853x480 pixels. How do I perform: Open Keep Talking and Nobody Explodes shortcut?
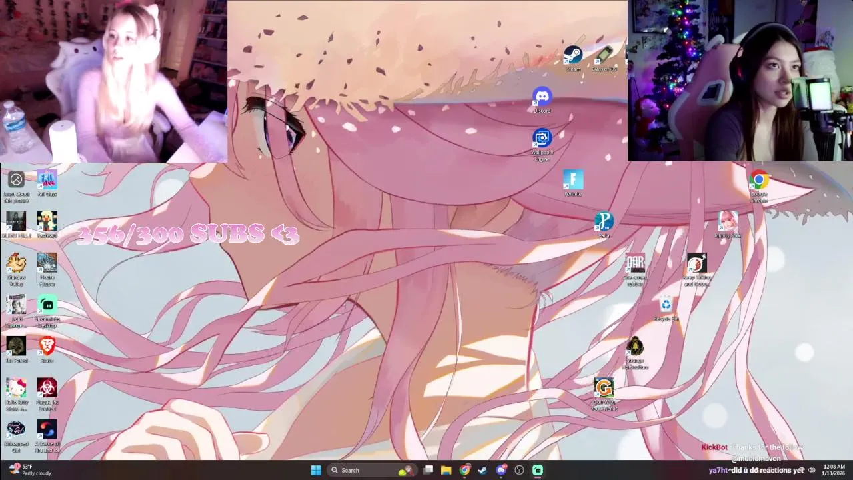click(x=697, y=270)
